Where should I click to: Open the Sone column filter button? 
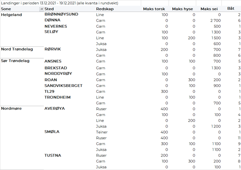pyautogui.click(x=42, y=9)
